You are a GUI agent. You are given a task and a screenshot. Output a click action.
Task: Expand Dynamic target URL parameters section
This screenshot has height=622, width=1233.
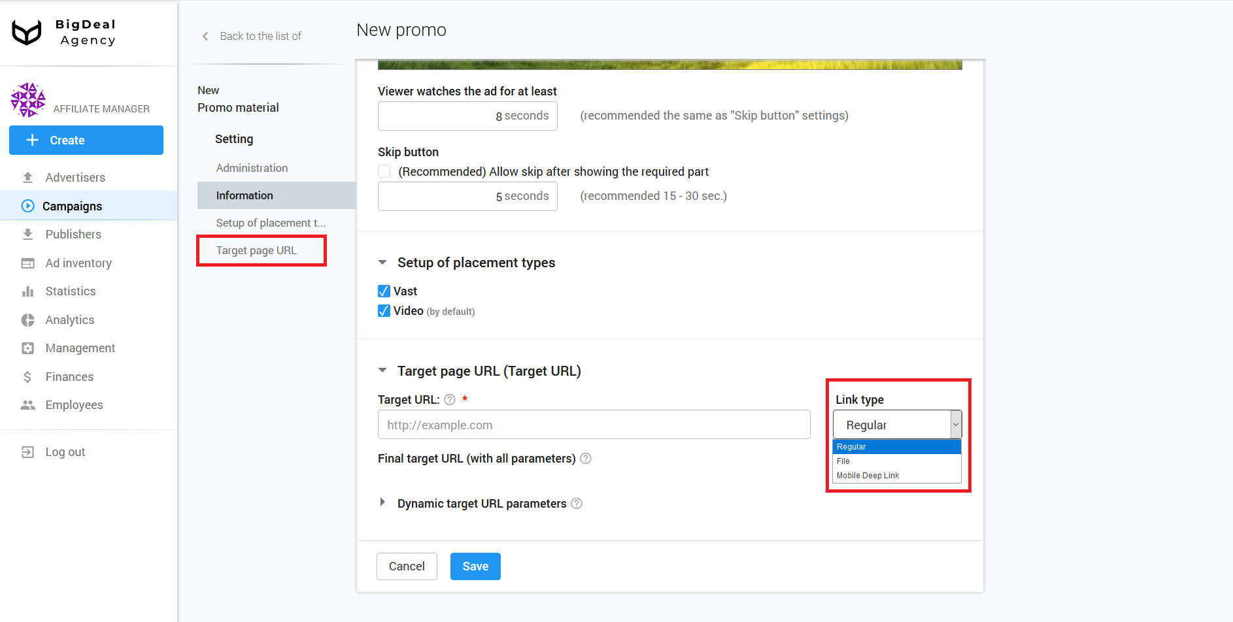click(x=382, y=503)
